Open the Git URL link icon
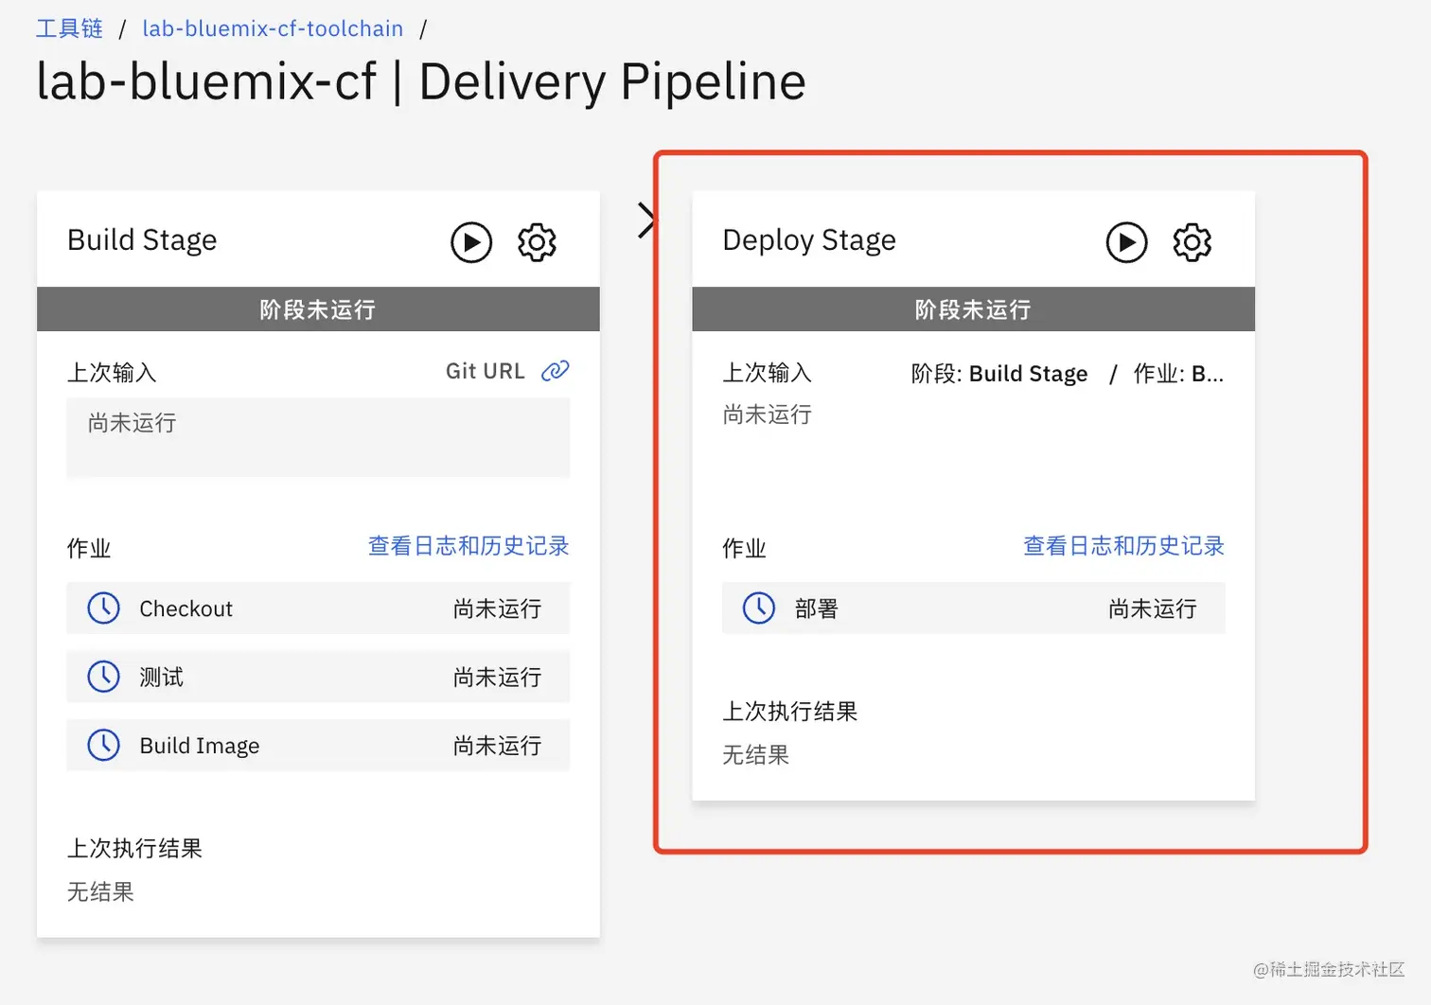This screenshot has height=1005, width=1431. click(x=556, y=371)
